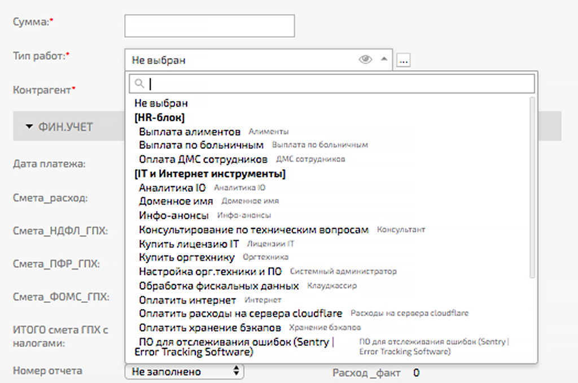Click into the dropdown search box
Viewport: 578px width, 383px height.
tap(282, 82)
